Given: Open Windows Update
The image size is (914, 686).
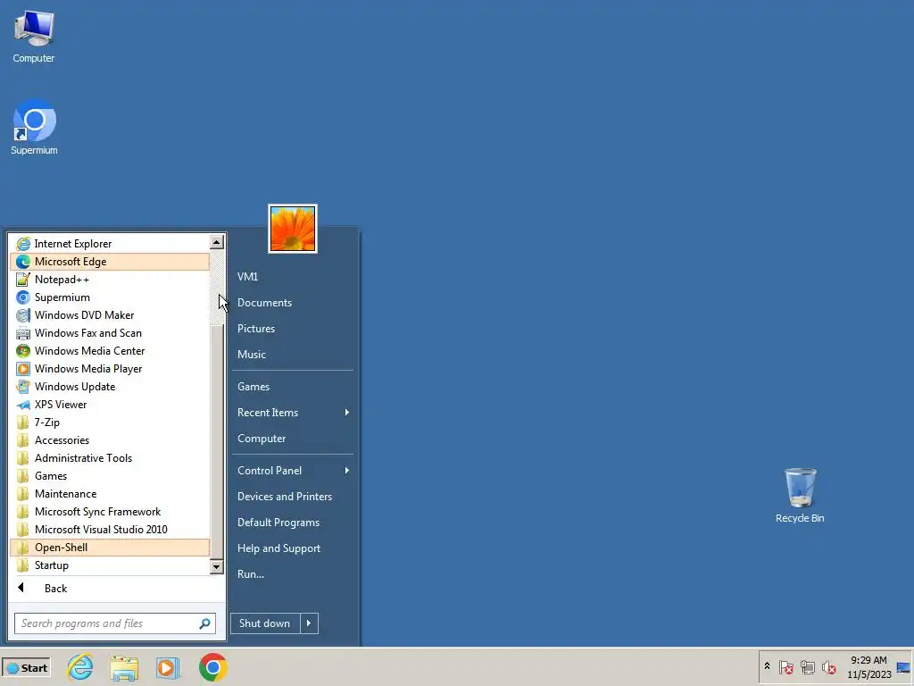Looking at the screenshot, I should coord(110,387).
